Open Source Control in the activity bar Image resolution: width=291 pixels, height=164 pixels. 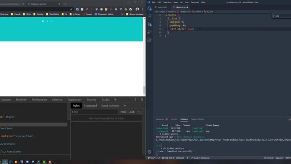[150, 24]
